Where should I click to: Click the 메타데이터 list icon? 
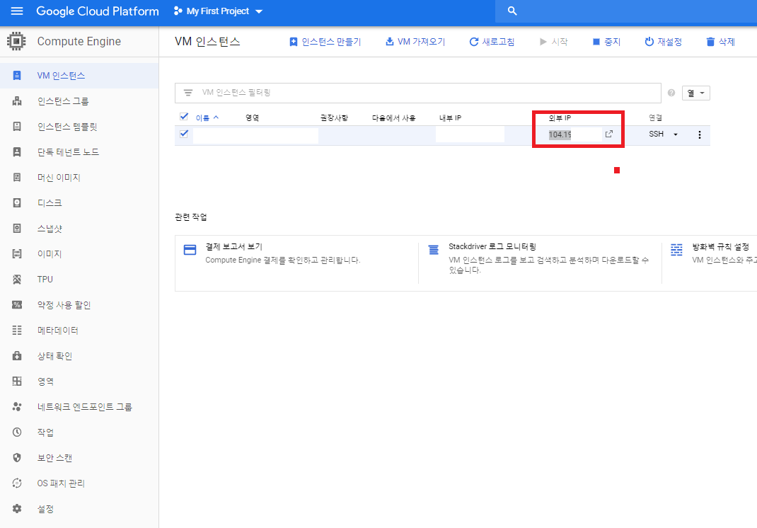click(x=17, y=331)
